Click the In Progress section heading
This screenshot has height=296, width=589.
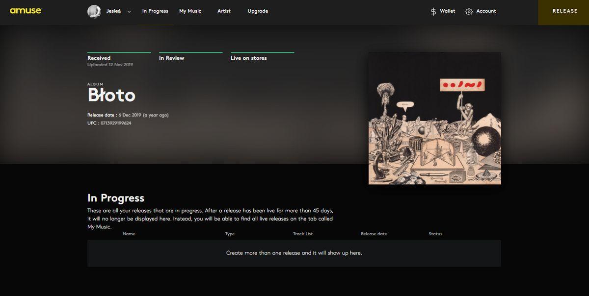(x=116, y=198)
